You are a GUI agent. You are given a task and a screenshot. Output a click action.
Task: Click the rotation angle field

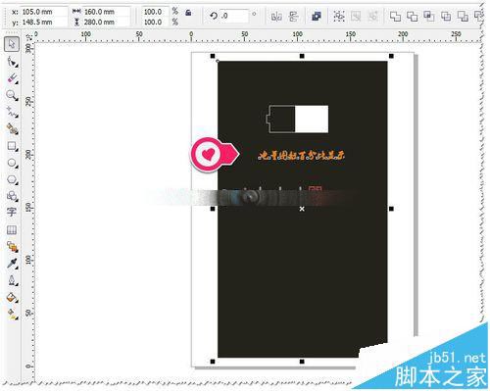tap(233, 16)
